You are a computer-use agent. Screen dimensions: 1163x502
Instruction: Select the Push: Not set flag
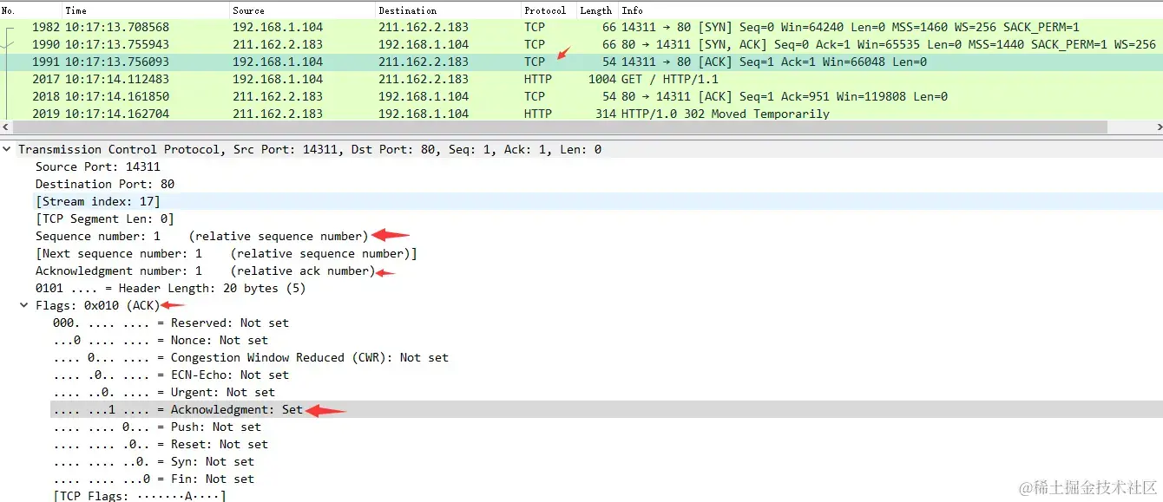coord(157,427)
